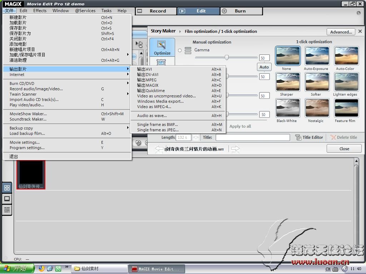Click the undo circular-arrow icon
Viewport: 366px width, 274px height.
(x=138, y=143)
